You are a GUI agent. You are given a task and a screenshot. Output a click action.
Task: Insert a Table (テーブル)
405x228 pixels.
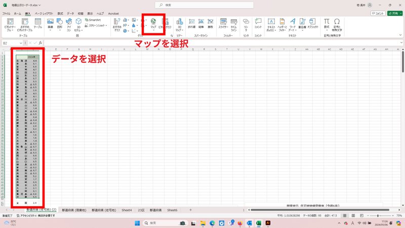(38, 23)
